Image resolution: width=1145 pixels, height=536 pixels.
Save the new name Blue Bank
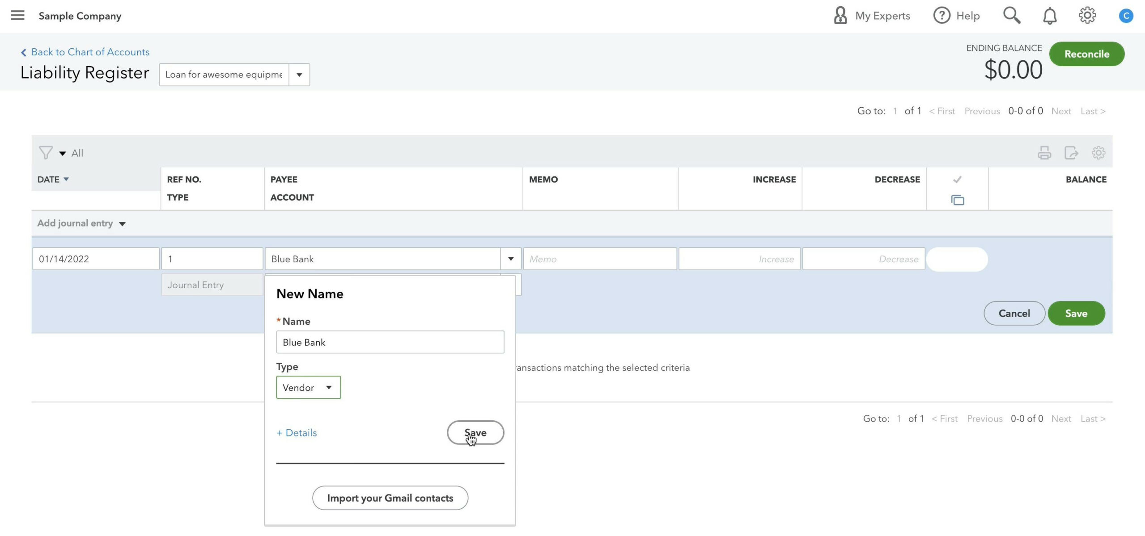[x=475, y=432]
